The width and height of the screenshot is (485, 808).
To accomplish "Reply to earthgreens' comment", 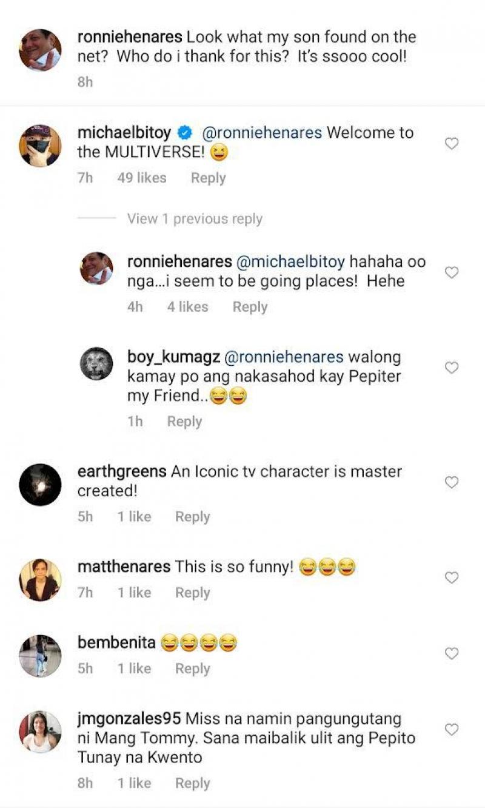I will (192, 517).
